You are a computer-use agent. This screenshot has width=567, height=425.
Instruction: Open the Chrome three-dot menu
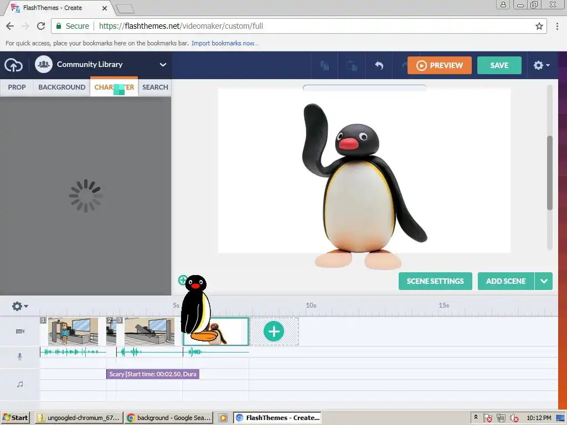tap(557, 26)
